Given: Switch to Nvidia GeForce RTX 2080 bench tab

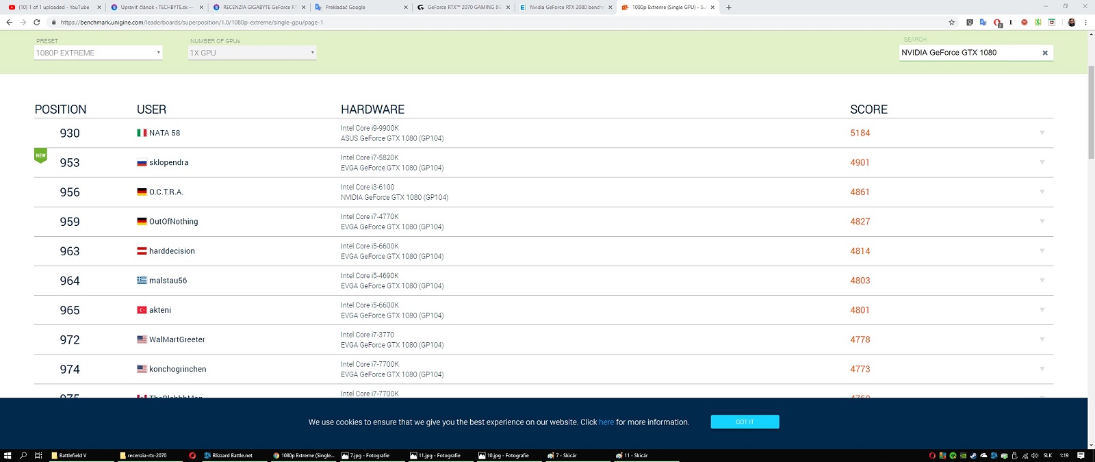Looking at the screenshot, I should pyautogui.click(x=565, y=7).
